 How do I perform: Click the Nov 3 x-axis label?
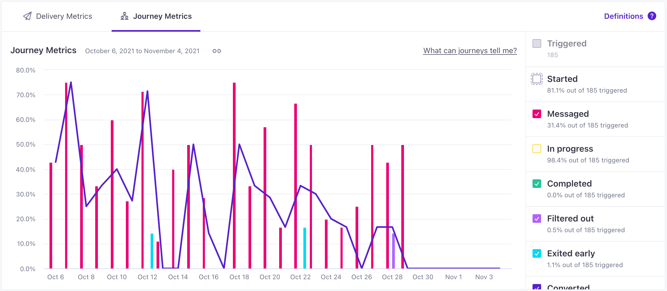pos(484,277)
